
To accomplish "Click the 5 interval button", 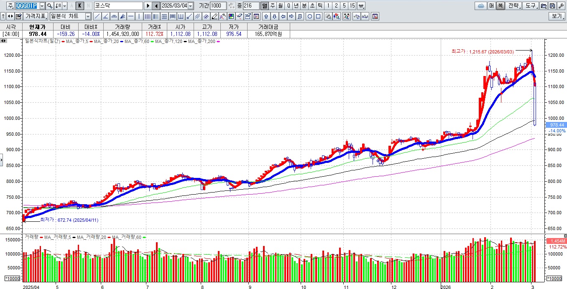I will 344,6.
